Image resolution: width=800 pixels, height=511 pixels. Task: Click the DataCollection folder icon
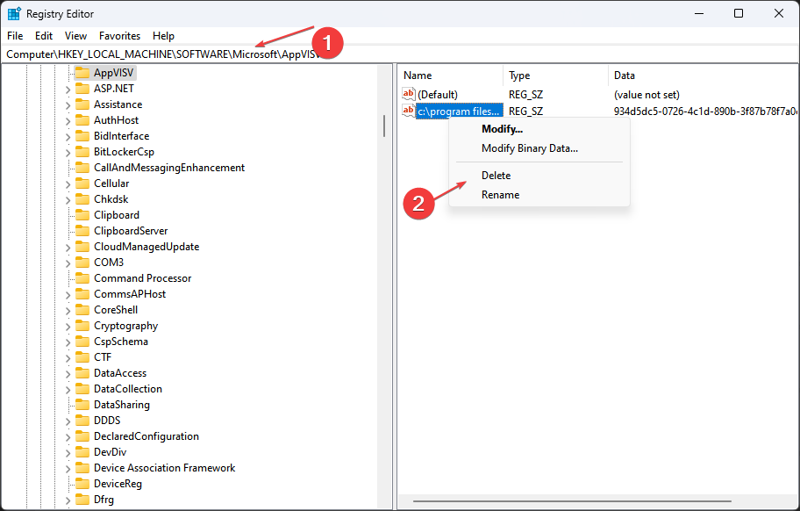point(82,389)
